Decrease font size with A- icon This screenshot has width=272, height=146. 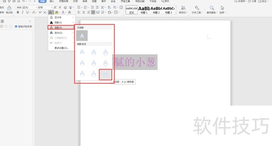point(60,7)
